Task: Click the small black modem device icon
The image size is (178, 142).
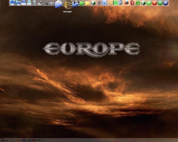Action: (46, 4)
